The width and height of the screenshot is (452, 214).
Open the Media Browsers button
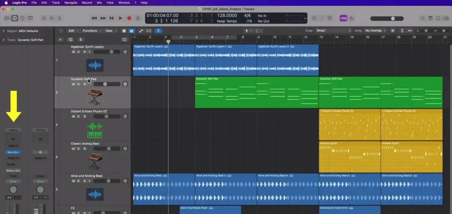click(x=446, y=18)
